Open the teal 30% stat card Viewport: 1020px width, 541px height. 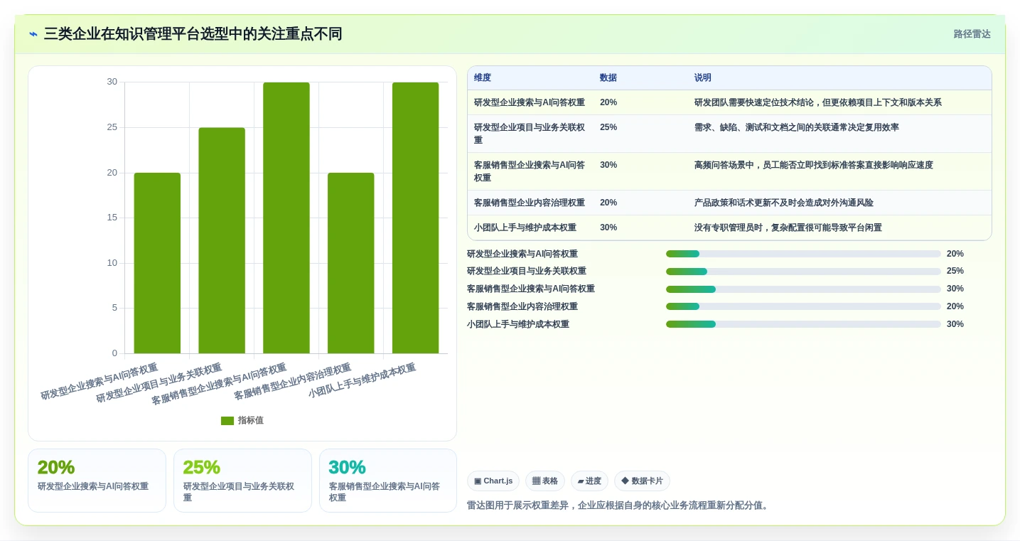tap(388, 481)
